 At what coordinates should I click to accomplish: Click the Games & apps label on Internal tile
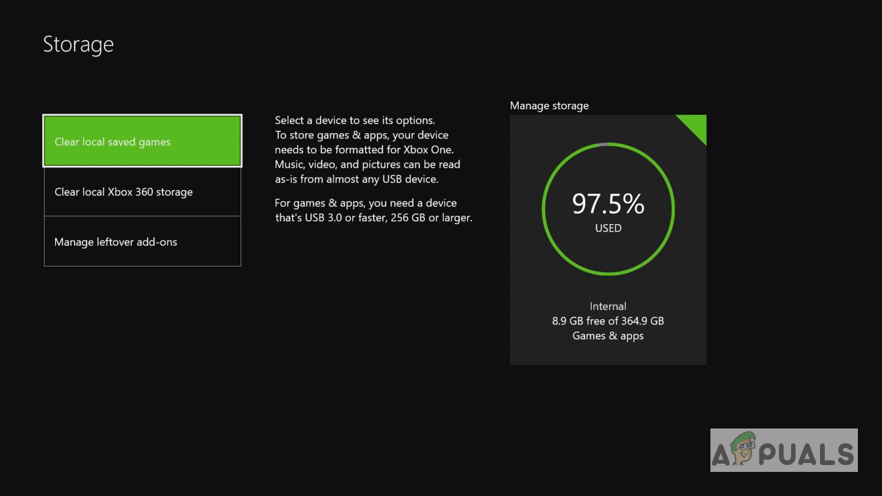click(x=608, y=336)
